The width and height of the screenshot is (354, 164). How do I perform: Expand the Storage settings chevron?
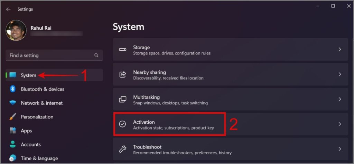click(340, 50)
